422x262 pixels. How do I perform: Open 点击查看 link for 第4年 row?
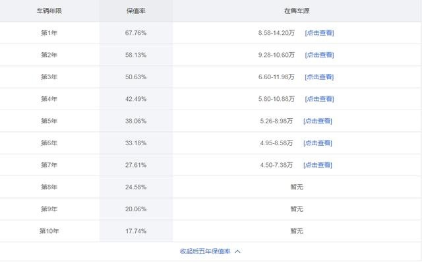pos(319,99)
